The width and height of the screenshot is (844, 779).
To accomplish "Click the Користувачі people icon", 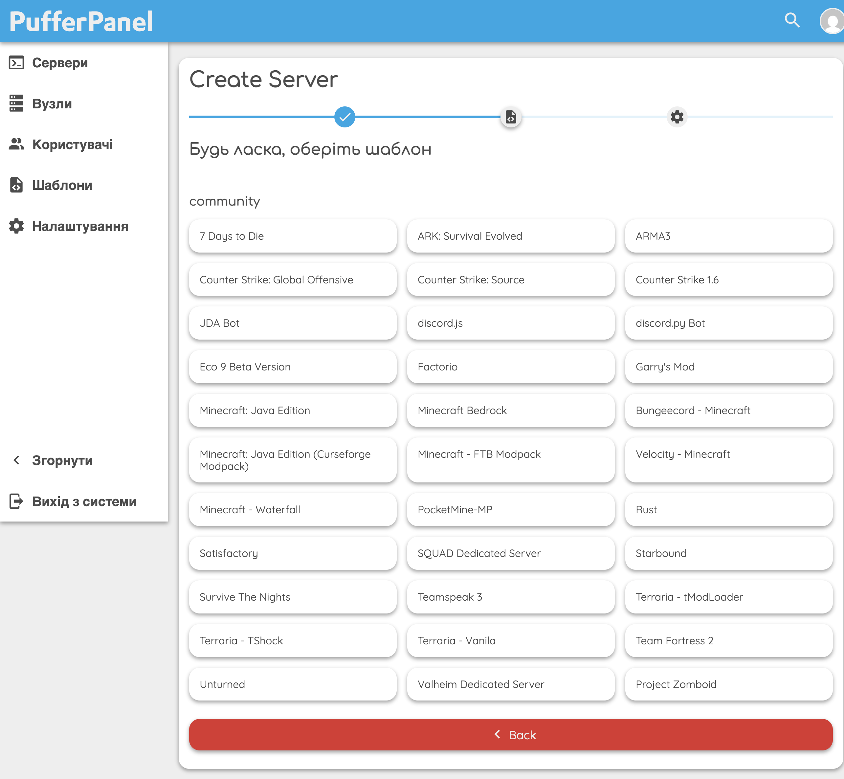I will pos(16,144).
